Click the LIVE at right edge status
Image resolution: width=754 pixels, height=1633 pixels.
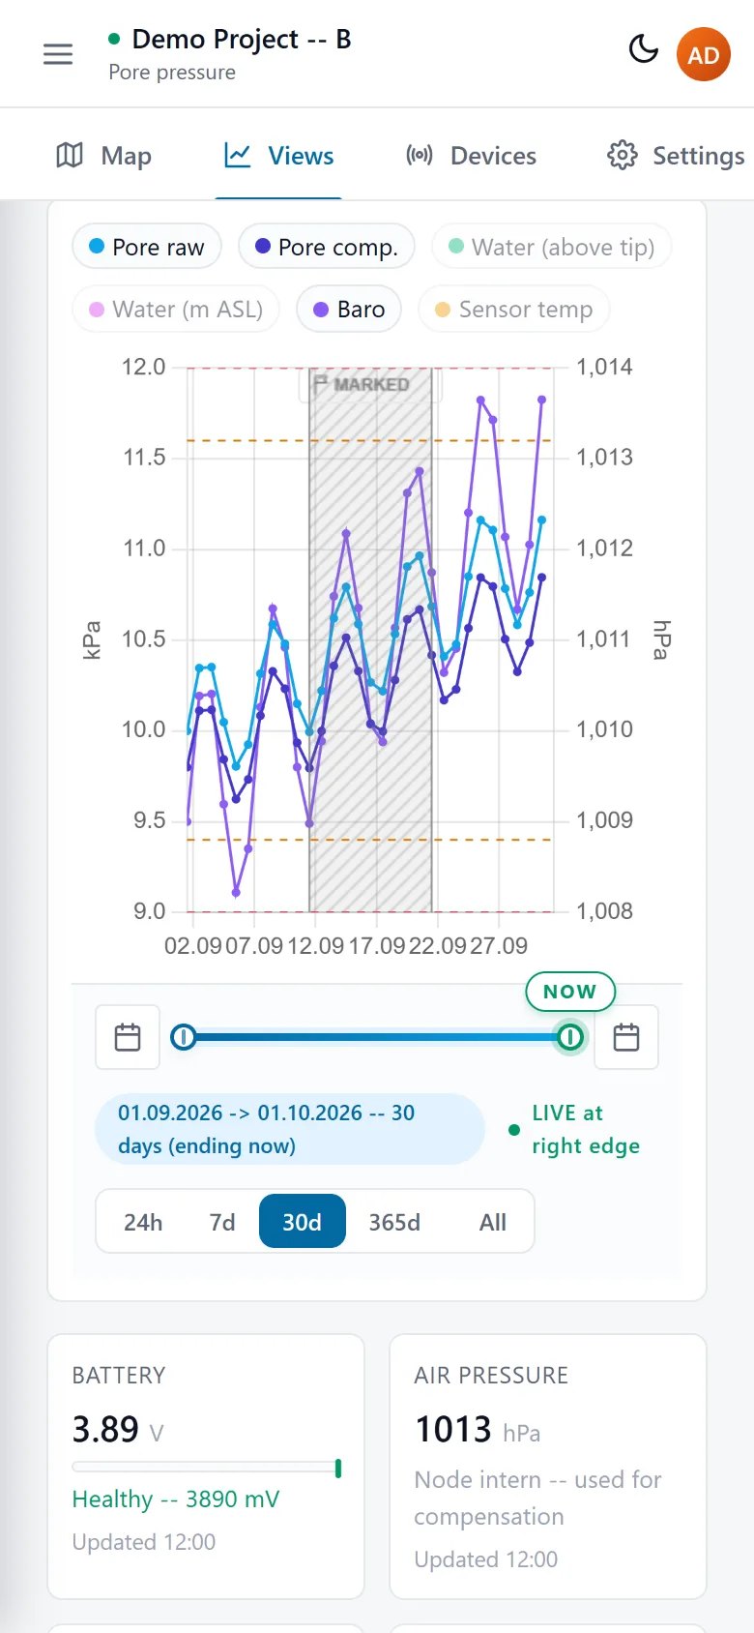574,1129
